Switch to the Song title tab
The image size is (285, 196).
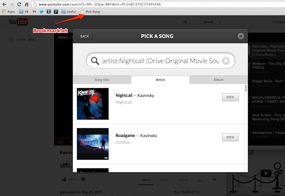click(102, 80)
